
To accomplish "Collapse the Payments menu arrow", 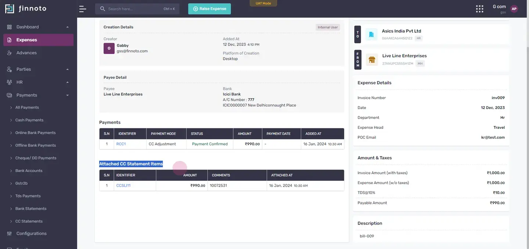I will 68,95.
